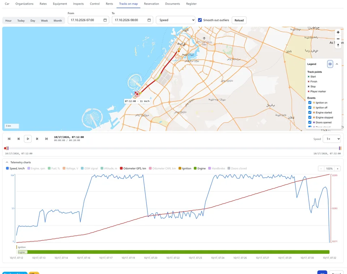Uncheck Ignition off event
The width and height of the screenshot is (347, 274).
[x=310, y=108]
